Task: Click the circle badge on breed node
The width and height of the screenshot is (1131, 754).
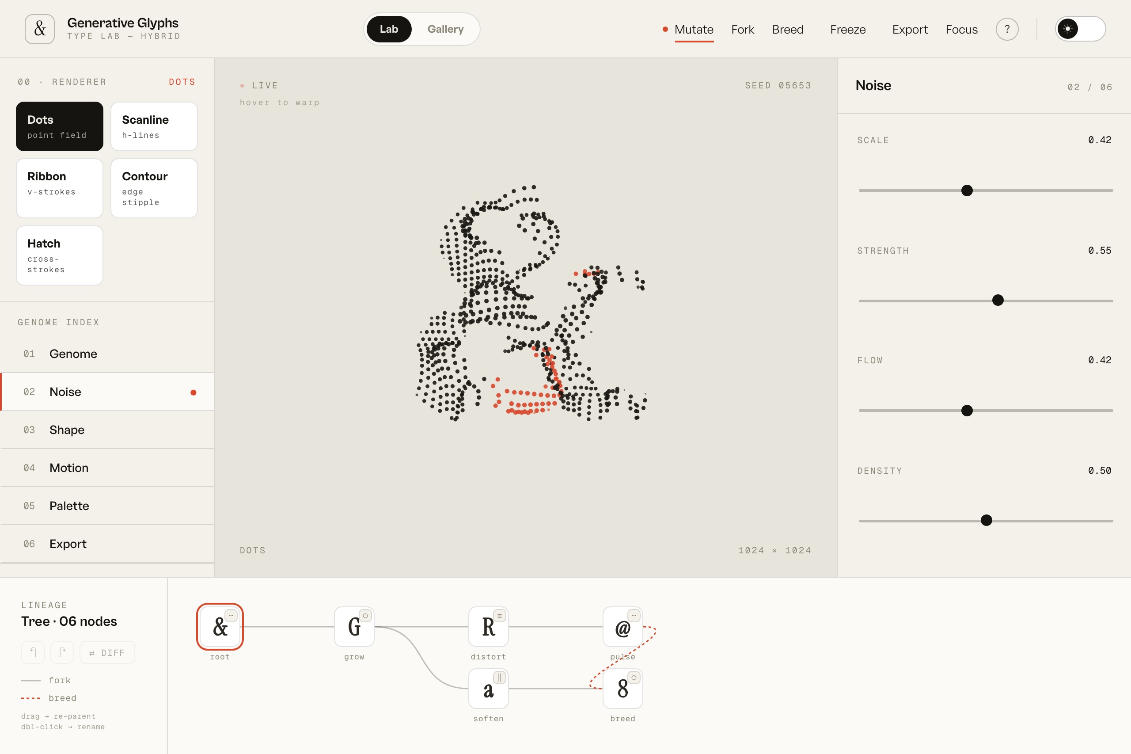Action: pyautogui.click(x=634, y=678)
